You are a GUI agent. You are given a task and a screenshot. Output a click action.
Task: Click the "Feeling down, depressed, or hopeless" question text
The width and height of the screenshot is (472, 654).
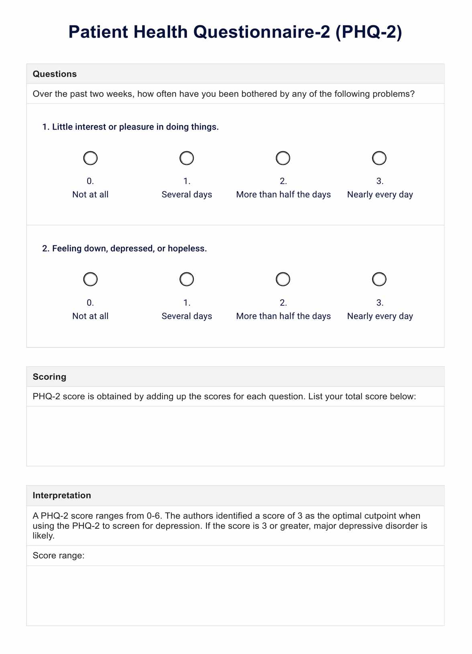pos(125,249)
